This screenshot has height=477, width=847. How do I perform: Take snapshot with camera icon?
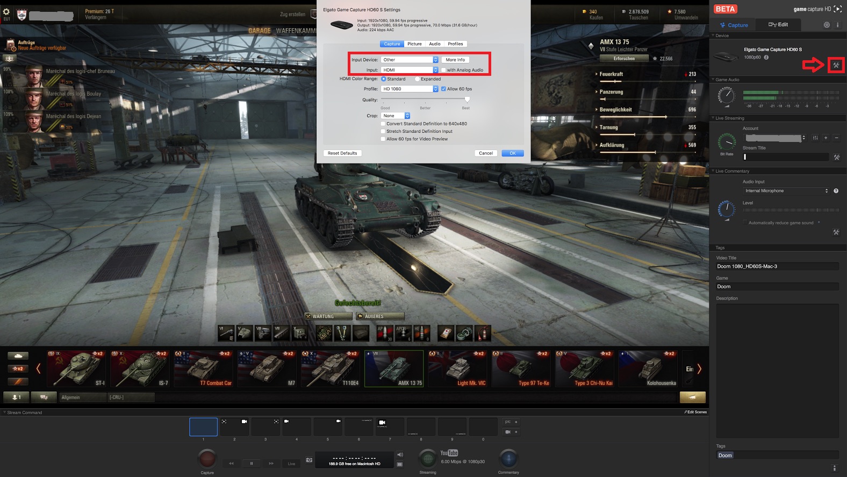tap(309, 460)
